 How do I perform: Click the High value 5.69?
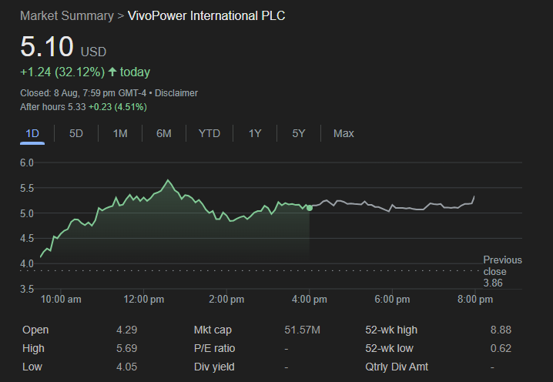(126, 348)
